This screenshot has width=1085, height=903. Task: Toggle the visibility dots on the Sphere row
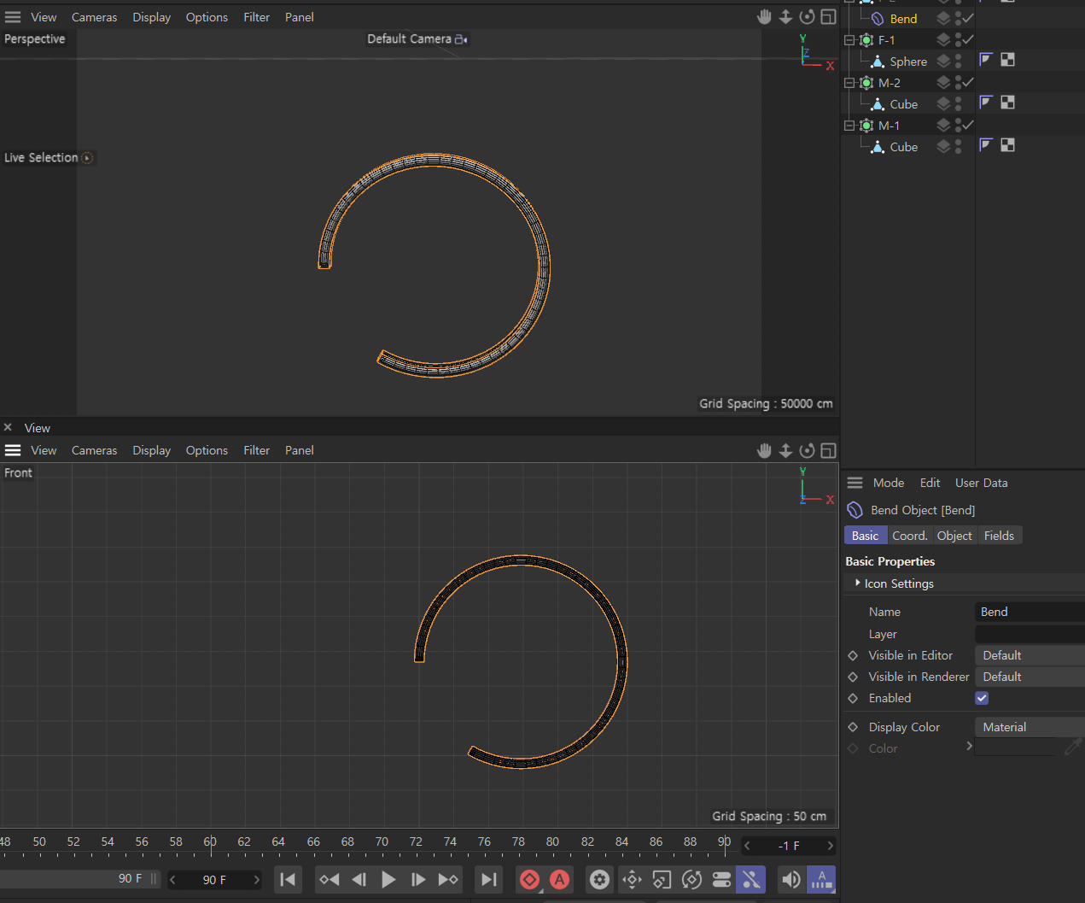click(958, 61)
